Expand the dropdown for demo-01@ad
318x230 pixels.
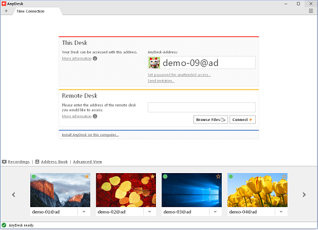click(84, 212)
